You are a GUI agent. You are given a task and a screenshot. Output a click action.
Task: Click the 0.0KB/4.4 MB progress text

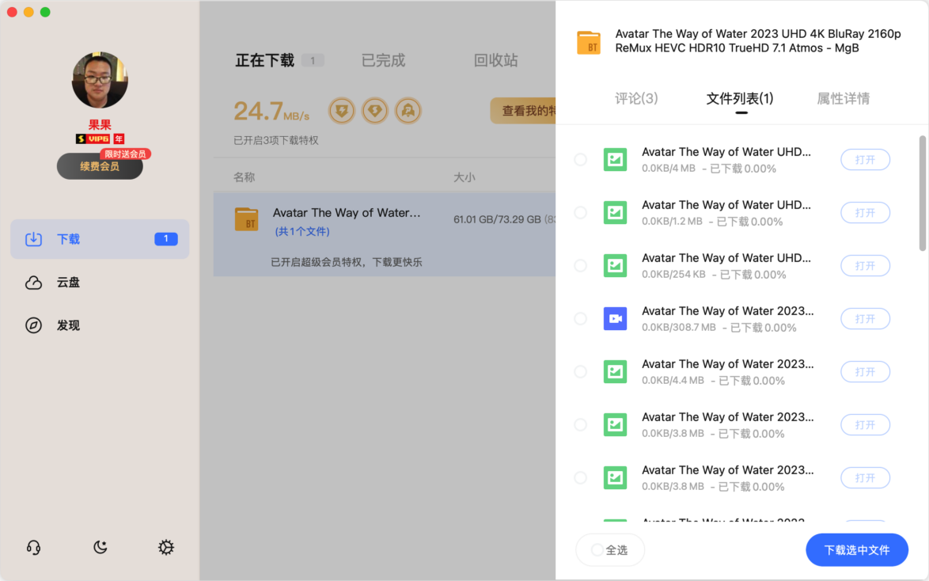click(673, 381)
